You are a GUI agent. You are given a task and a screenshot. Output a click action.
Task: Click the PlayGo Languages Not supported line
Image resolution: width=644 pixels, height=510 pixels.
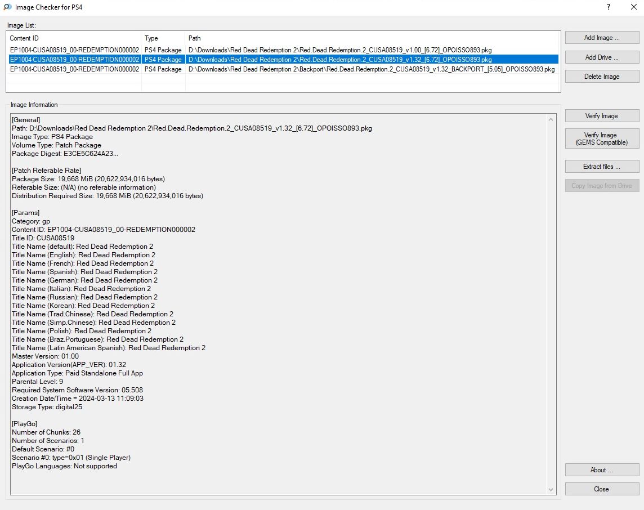(65, 466)
